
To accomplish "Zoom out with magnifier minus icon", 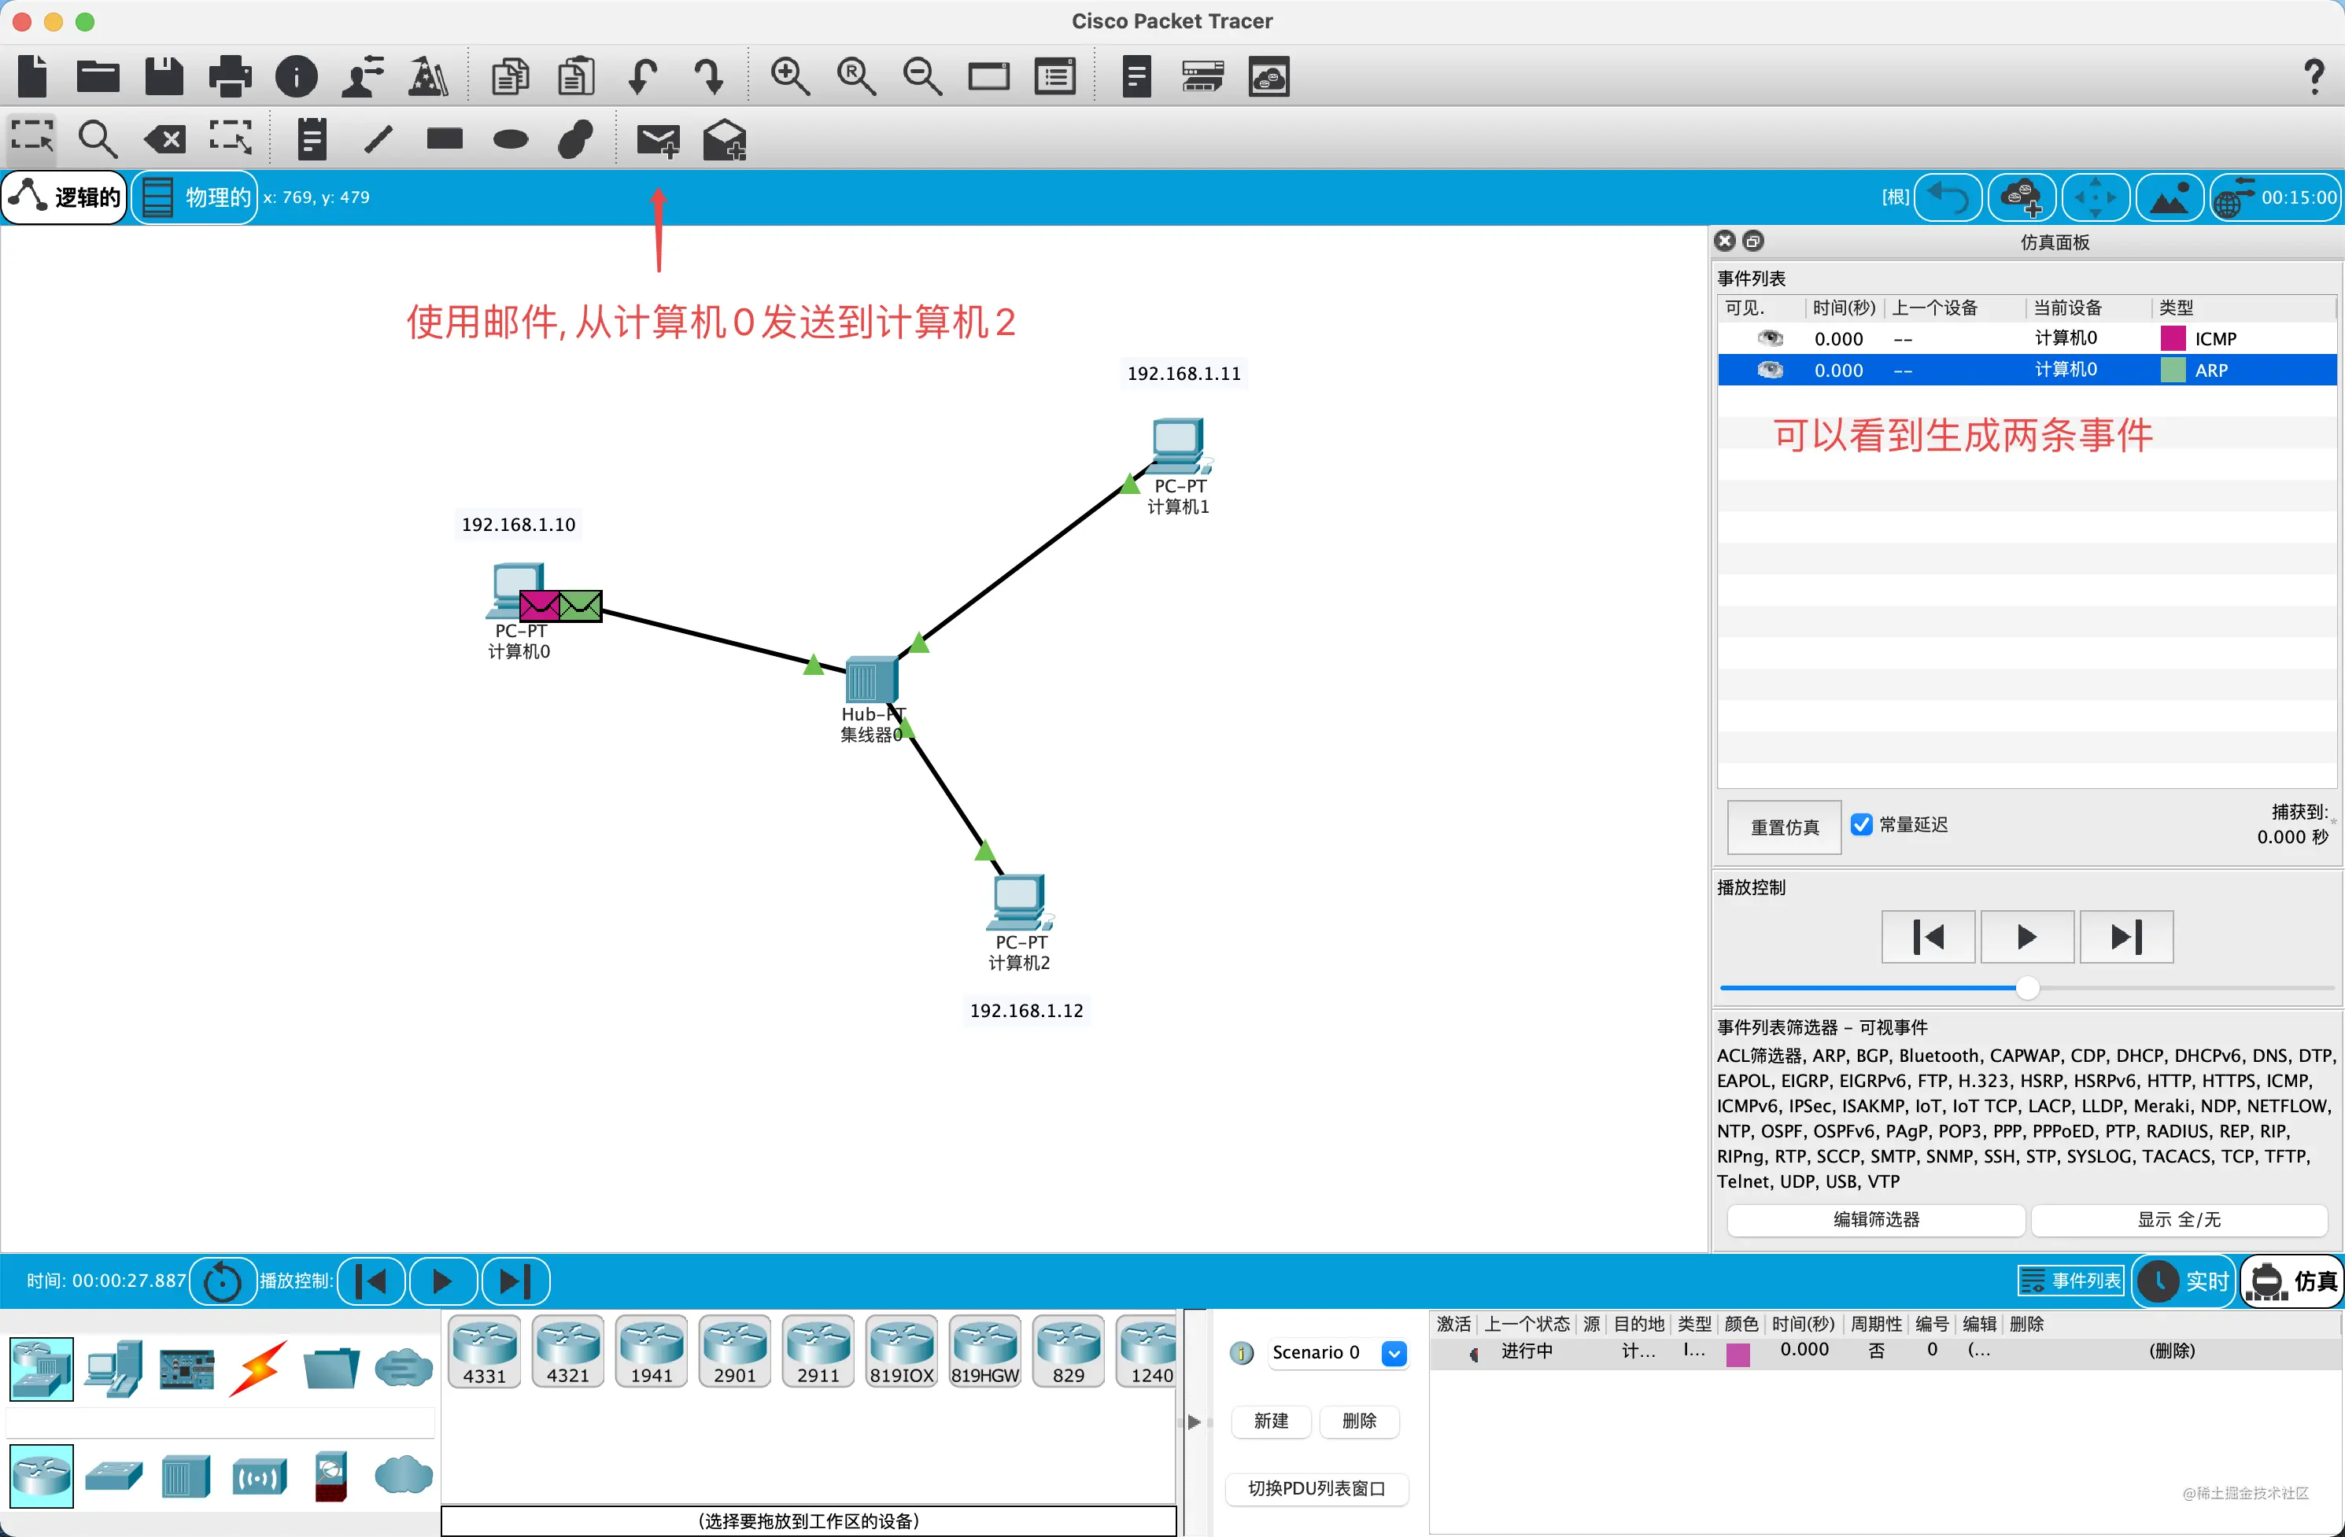I will click(x=922, y=76).
